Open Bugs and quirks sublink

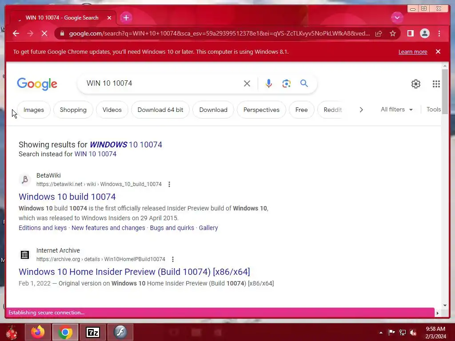(172, 228)
